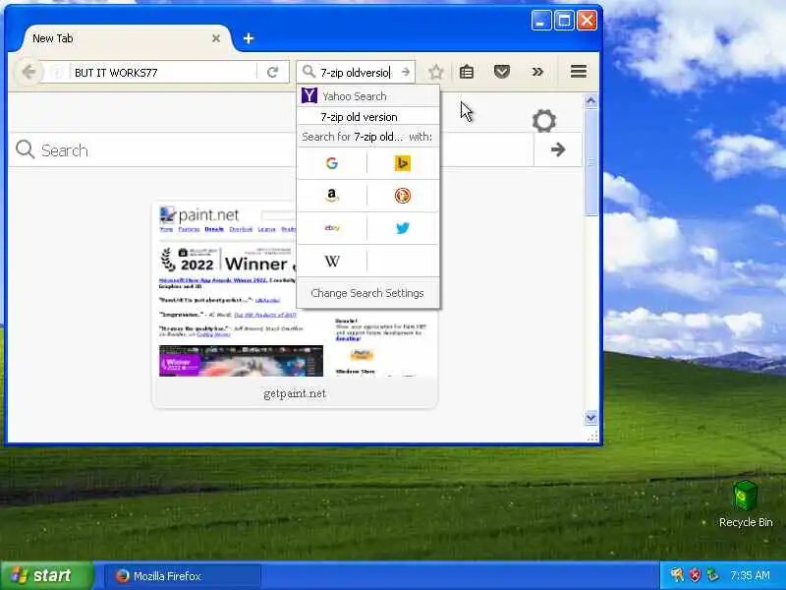Open the Windows start menu
786x590 pixels.
[x=46, y=575]
